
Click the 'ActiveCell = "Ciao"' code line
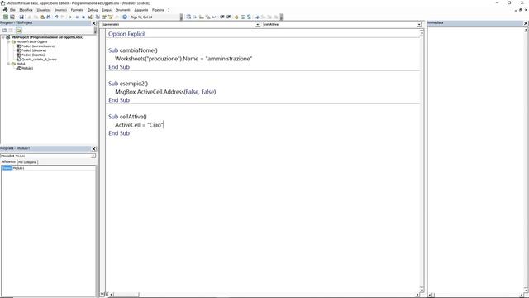pyautogui.click(x=139, y=125)
